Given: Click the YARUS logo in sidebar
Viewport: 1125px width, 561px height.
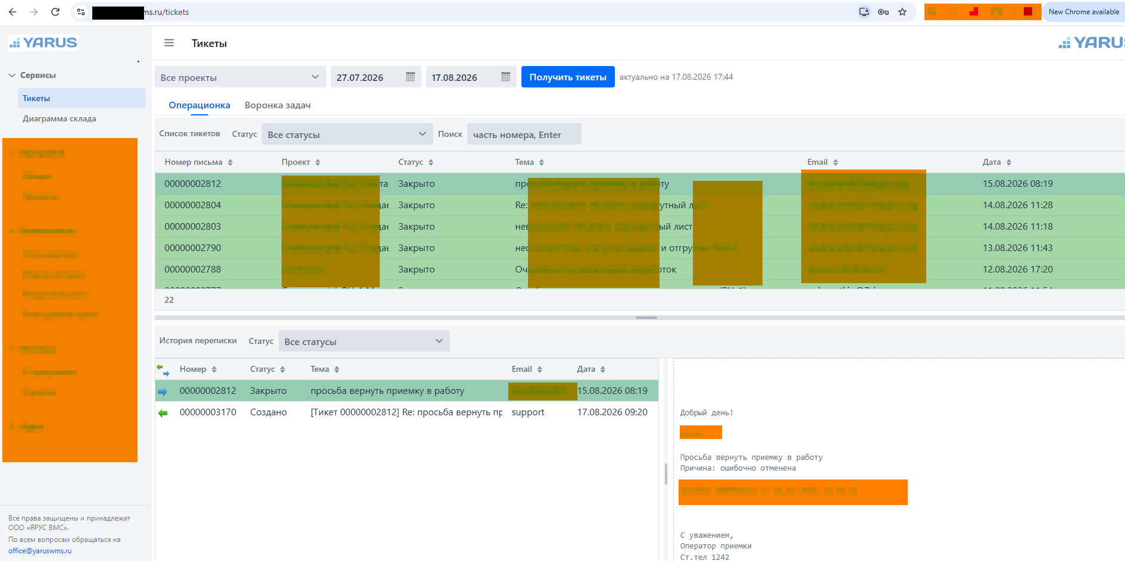Looking at the screenshot, I should (43, 43).
